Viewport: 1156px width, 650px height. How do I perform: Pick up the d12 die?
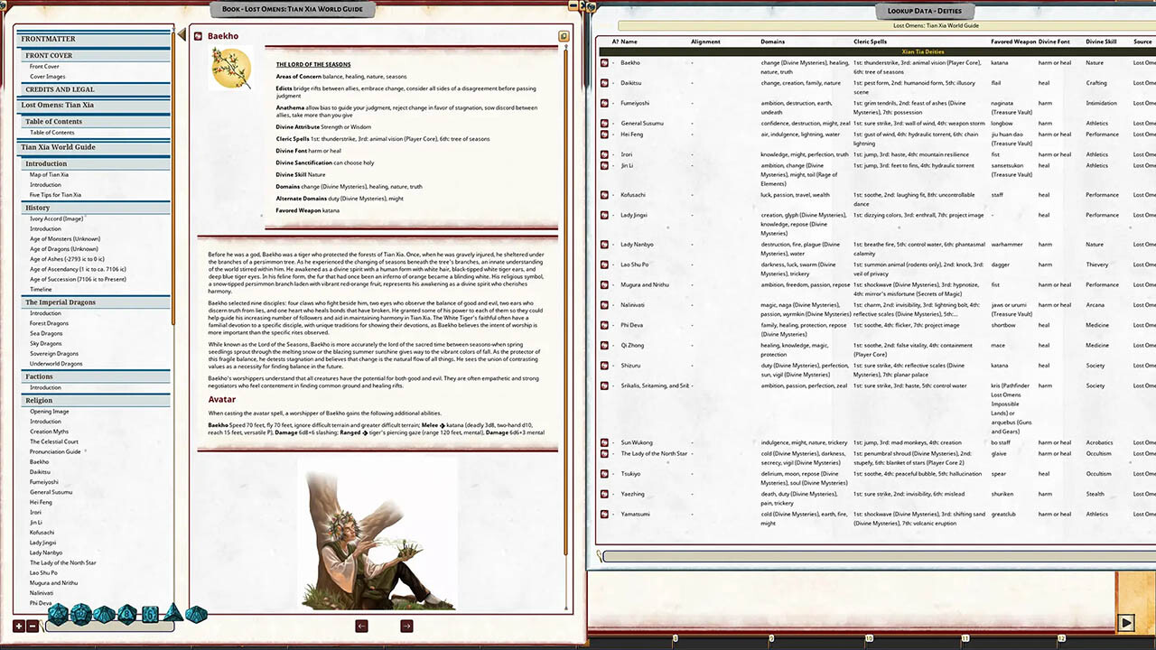pos(80,614)
